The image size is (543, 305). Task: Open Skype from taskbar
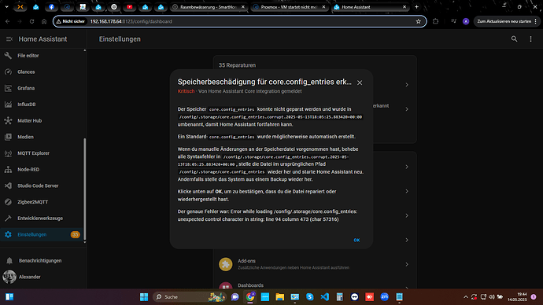309,296
